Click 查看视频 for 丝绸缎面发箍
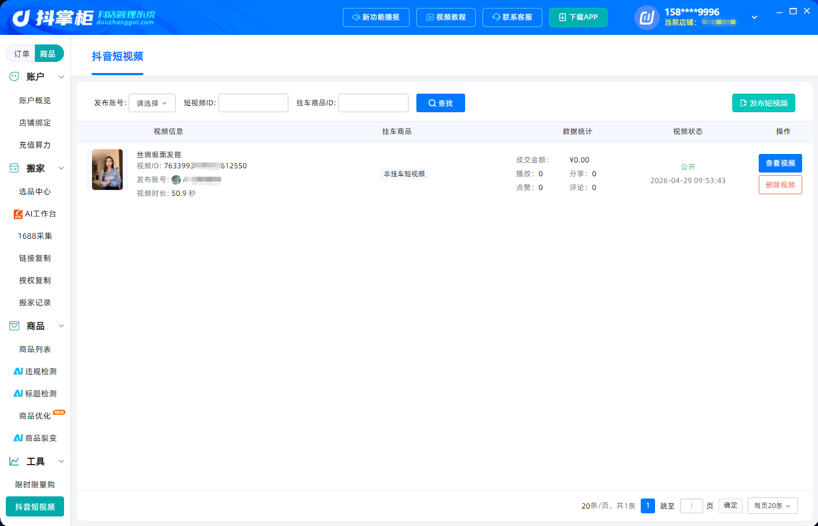818x526 pixels. coord(780,163)
